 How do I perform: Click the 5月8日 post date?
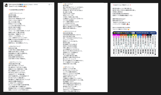pos(36,5)
